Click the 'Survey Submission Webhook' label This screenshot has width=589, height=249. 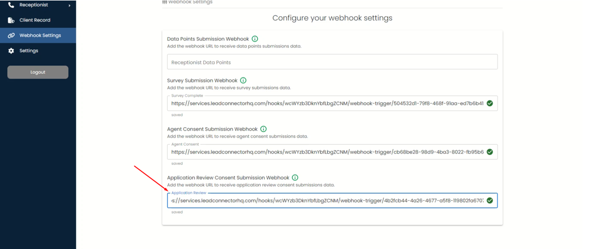(x=203, y=80)
